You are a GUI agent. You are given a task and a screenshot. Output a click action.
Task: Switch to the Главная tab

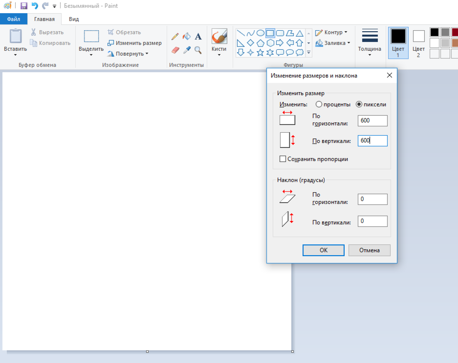[44, 19]
